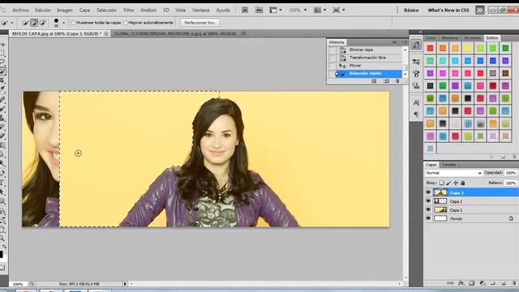Enable Muestrear todas las capas checkbox
The image size is (519, 292).
click(74, 23)
